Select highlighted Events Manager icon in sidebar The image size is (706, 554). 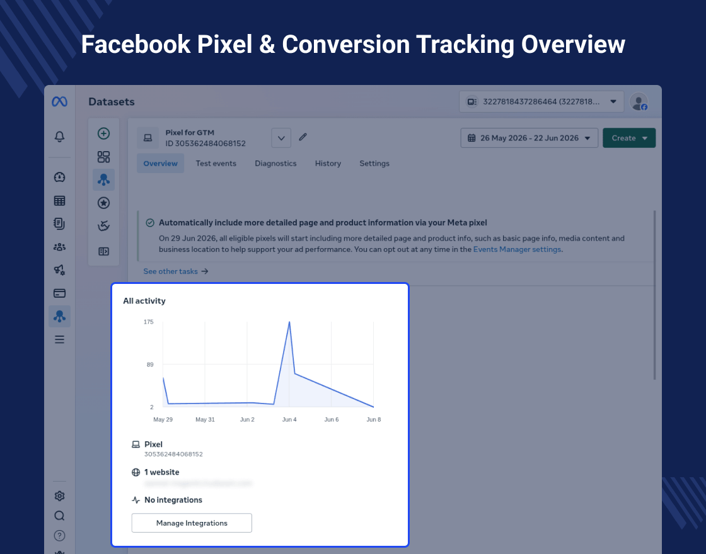click(x=59, y=316)
